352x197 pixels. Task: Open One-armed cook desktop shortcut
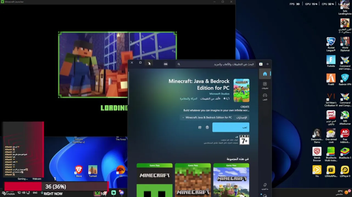[x=331, y=136]
